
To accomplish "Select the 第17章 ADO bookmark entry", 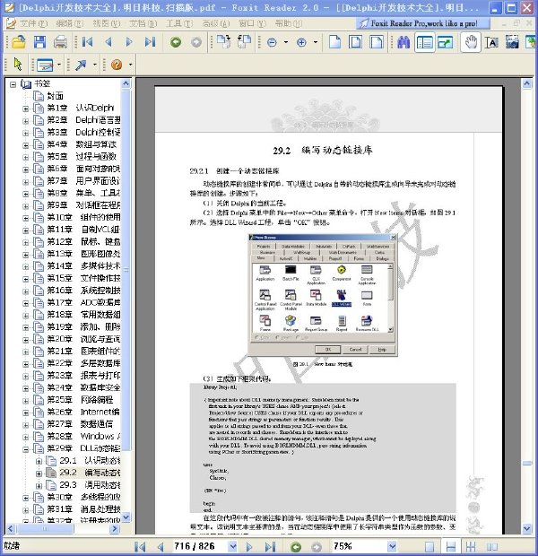I will [x=83, y=302].
